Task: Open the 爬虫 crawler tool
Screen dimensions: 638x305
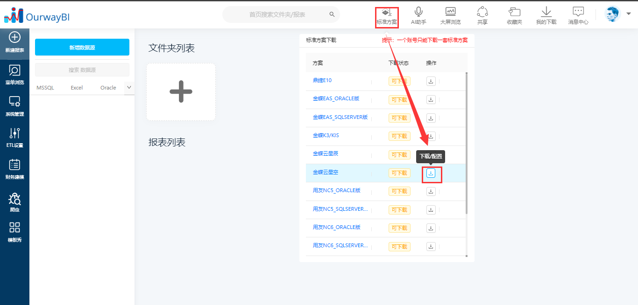Action: (x=14, y=202)
